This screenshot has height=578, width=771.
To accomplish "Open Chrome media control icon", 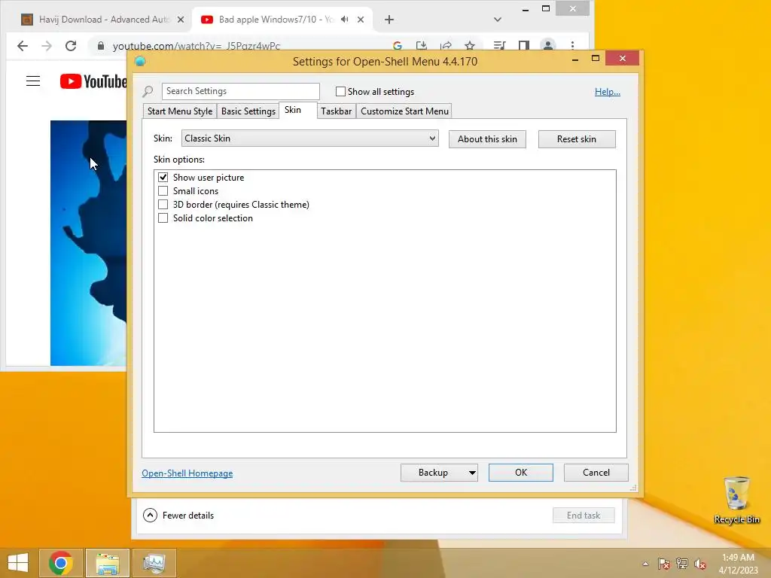I will click(499, 46).
